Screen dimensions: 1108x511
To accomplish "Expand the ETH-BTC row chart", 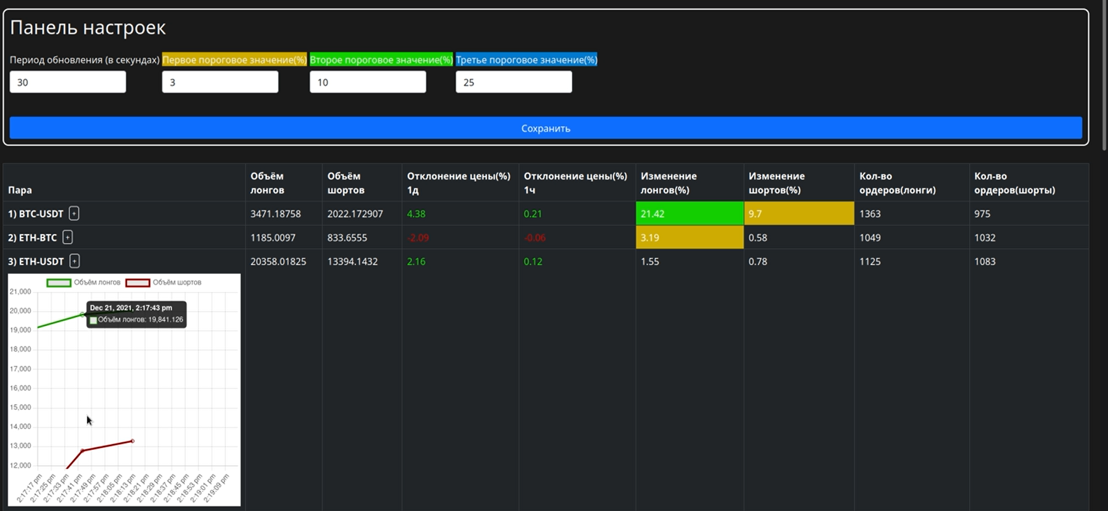I will pos(67,237).
